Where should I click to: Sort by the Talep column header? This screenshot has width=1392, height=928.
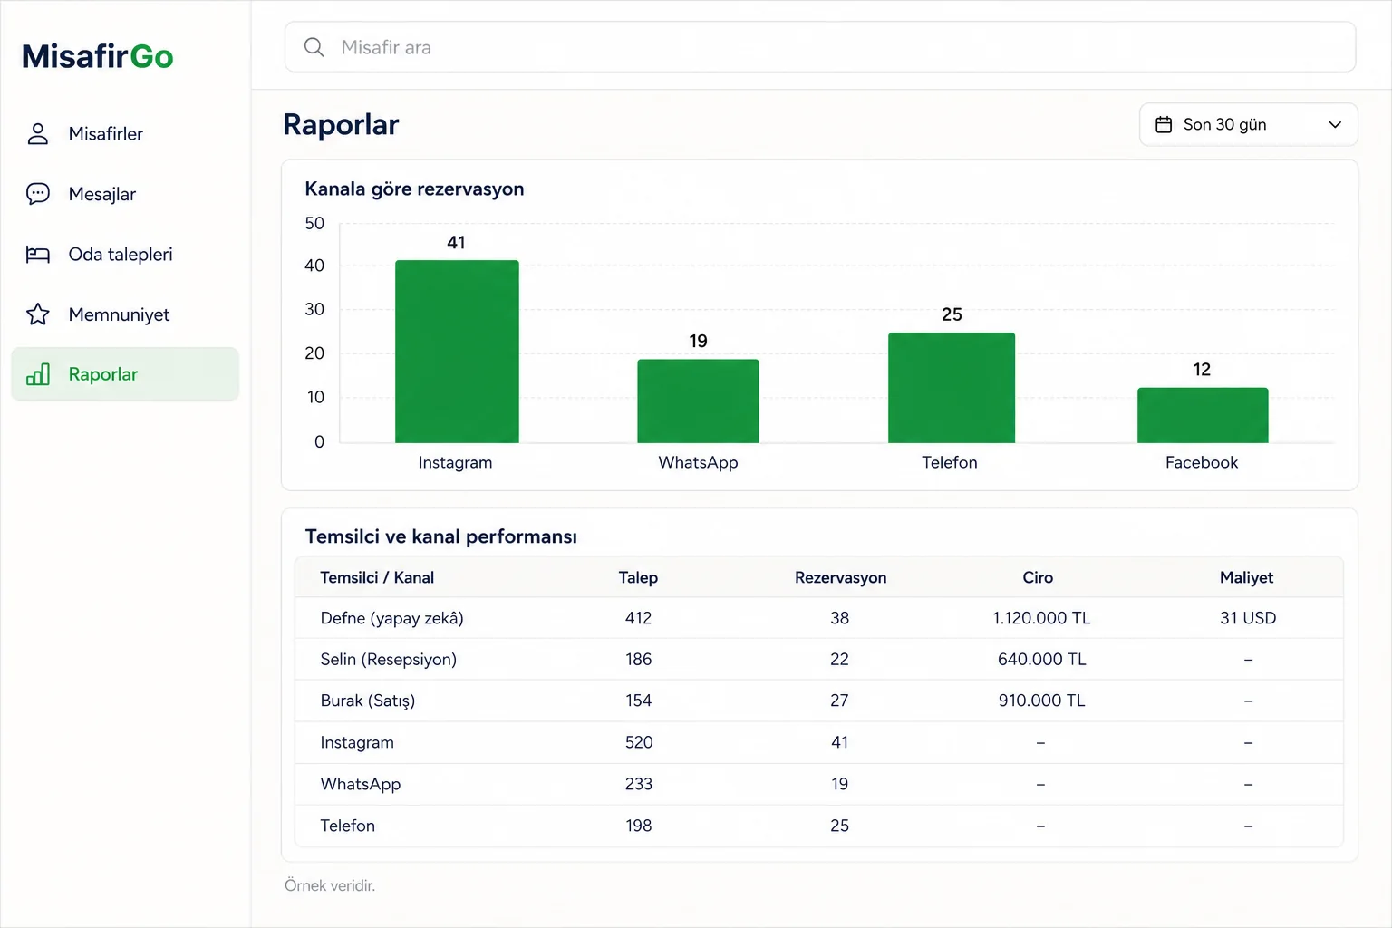pyautogui.click(x=638, y=578)
